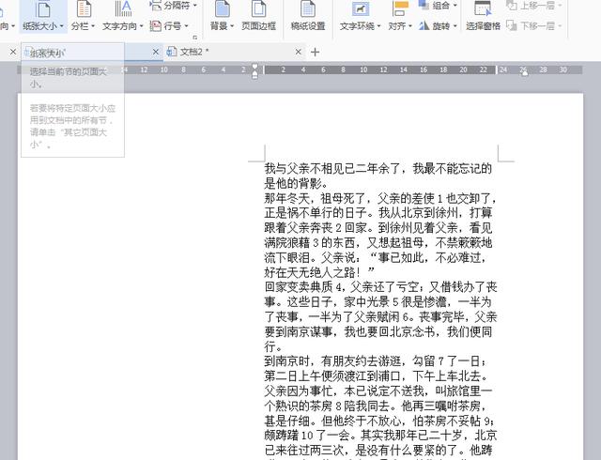Screen dimensions: 601x460
Task: Click the 文字环绕 text wrap icon
Action: click(360, 9)
